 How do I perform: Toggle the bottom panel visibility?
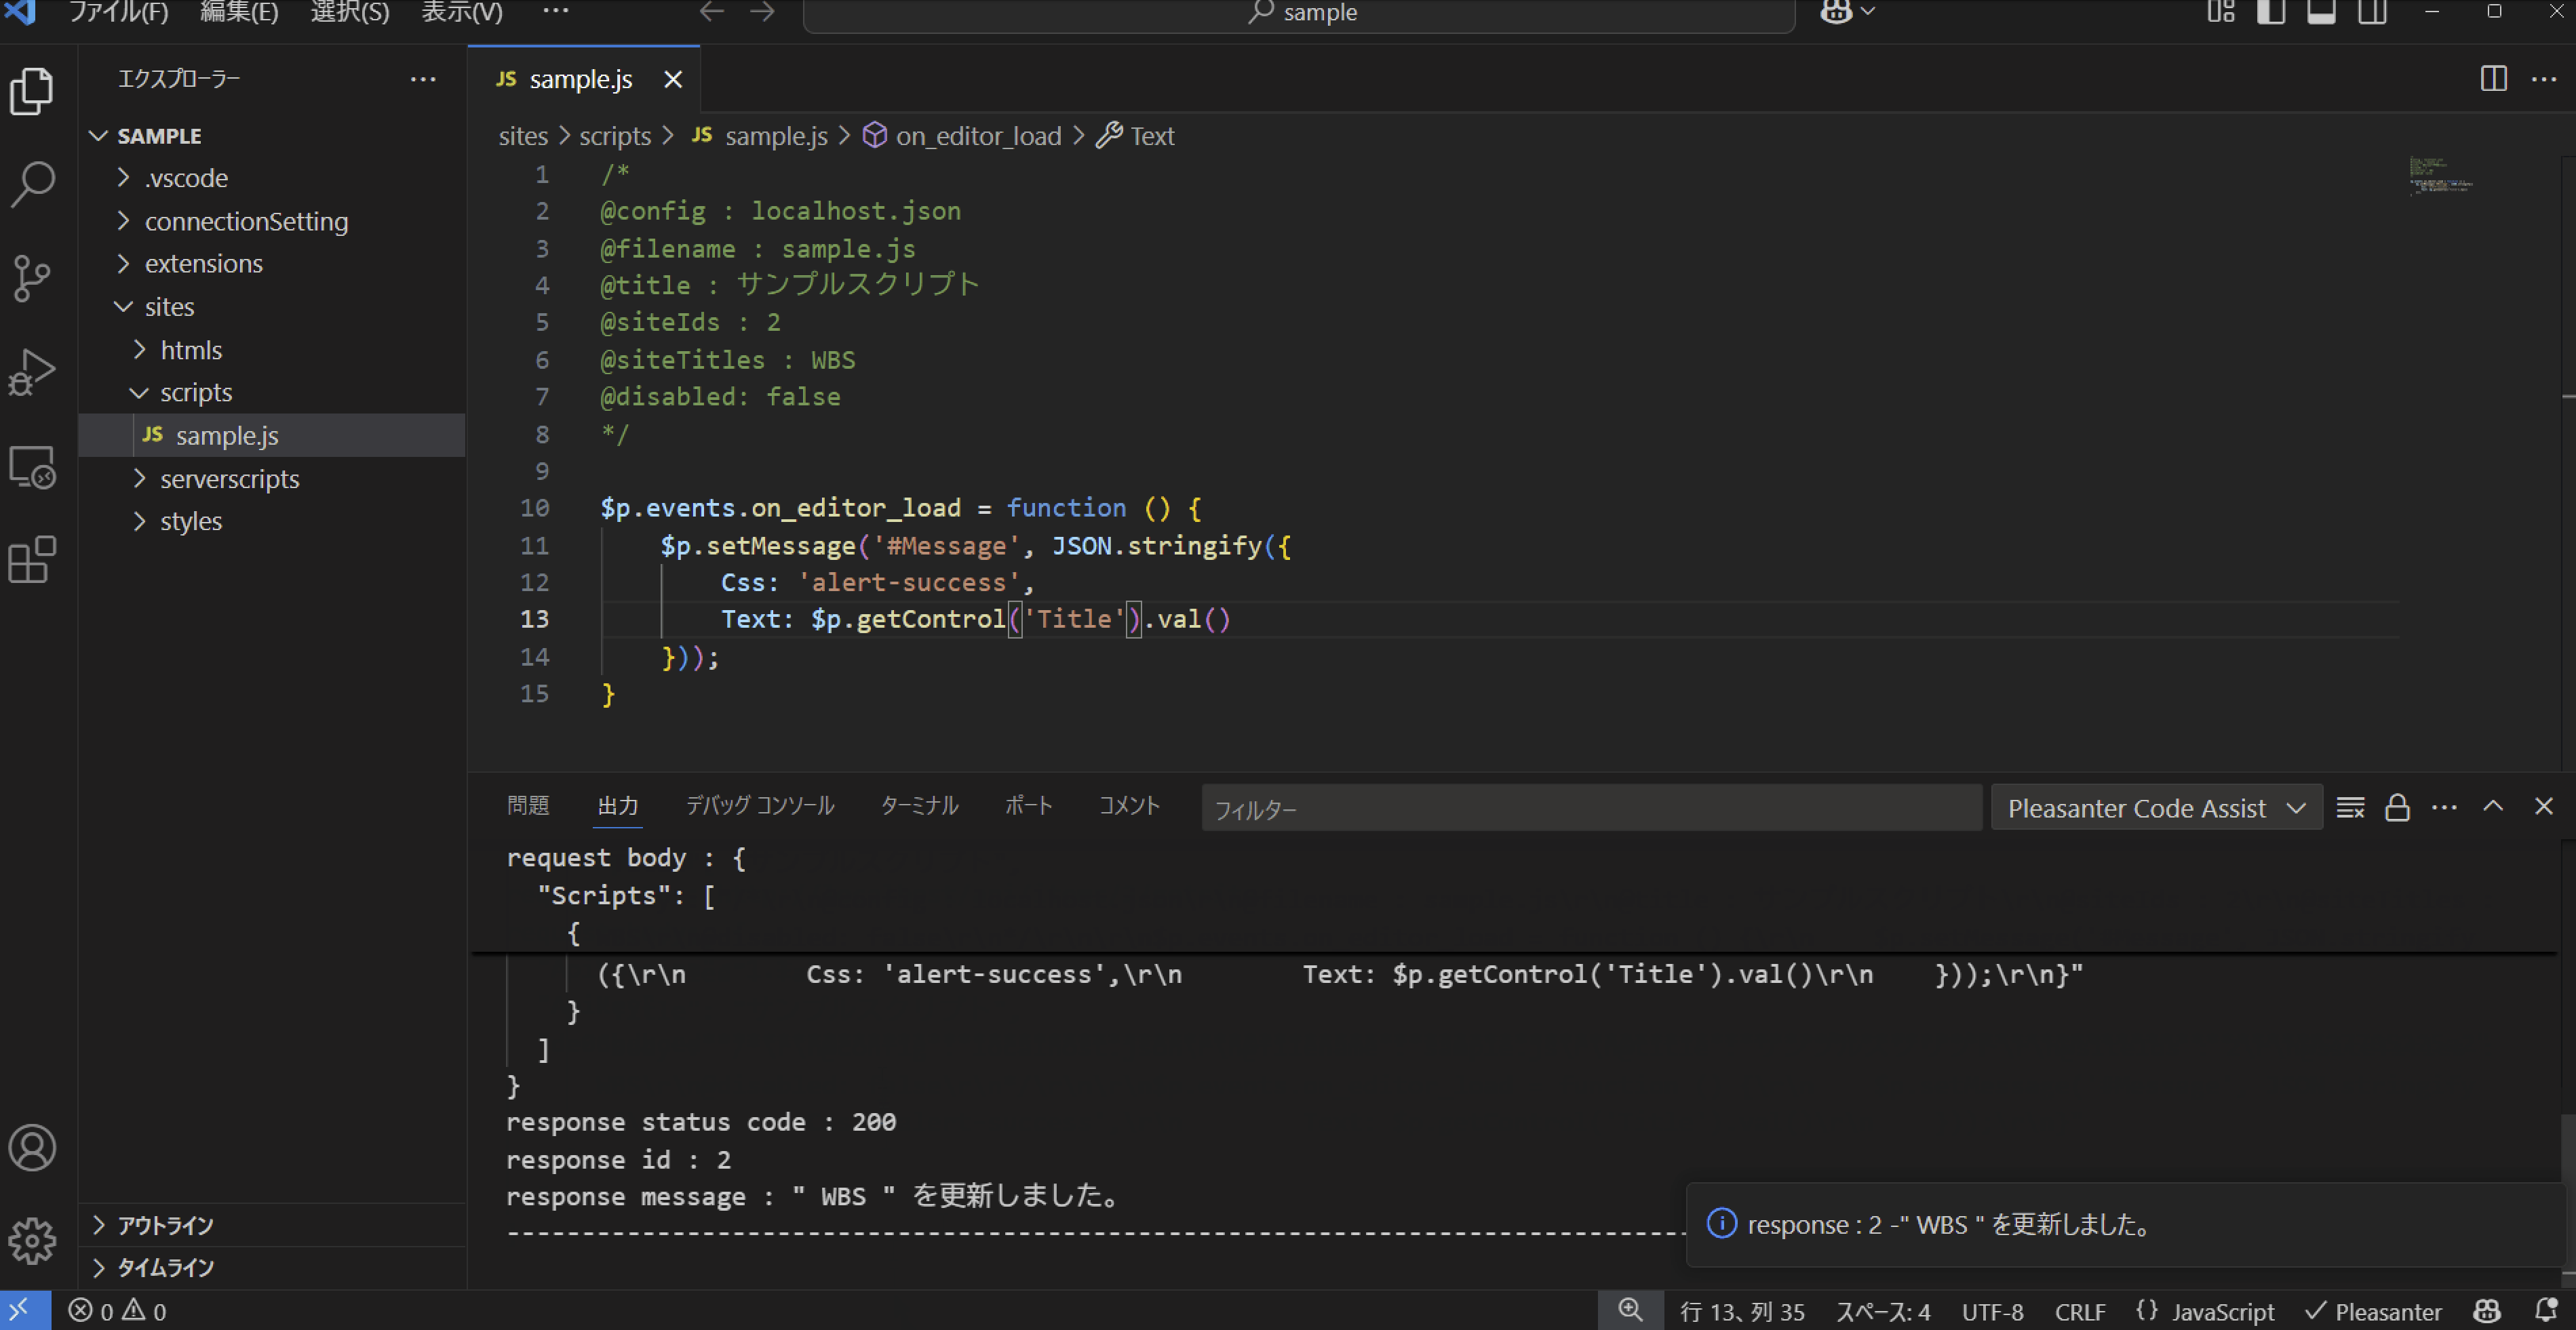[x=2321, y=12]
